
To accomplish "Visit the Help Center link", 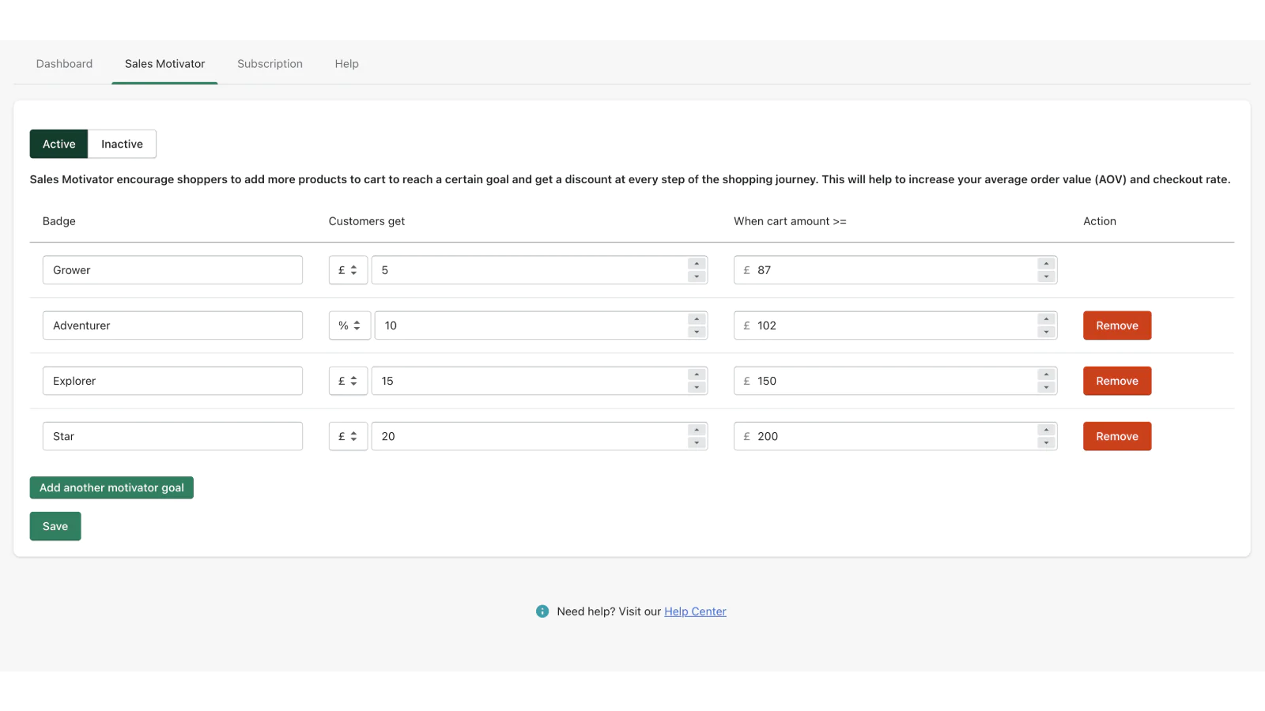I will click(x=695, y=611).
